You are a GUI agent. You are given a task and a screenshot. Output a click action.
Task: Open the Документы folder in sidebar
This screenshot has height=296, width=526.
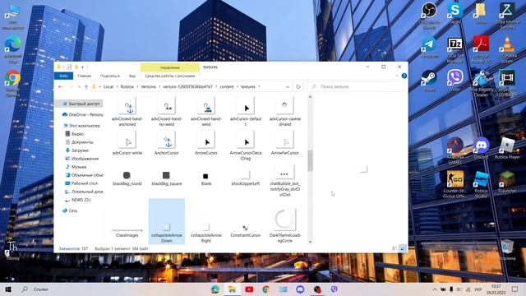[79, 142]
